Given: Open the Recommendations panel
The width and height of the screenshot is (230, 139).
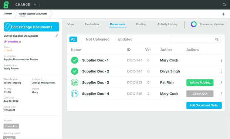Looking at the screenshot, I should coord(212,24).
